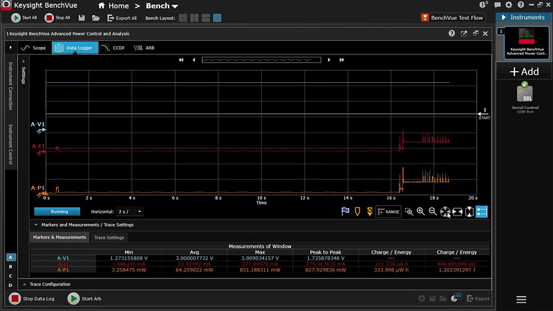This screenshot has width=553, height=311.
Task: Click Stop Data Log
Action: click(x=31, y=299)
